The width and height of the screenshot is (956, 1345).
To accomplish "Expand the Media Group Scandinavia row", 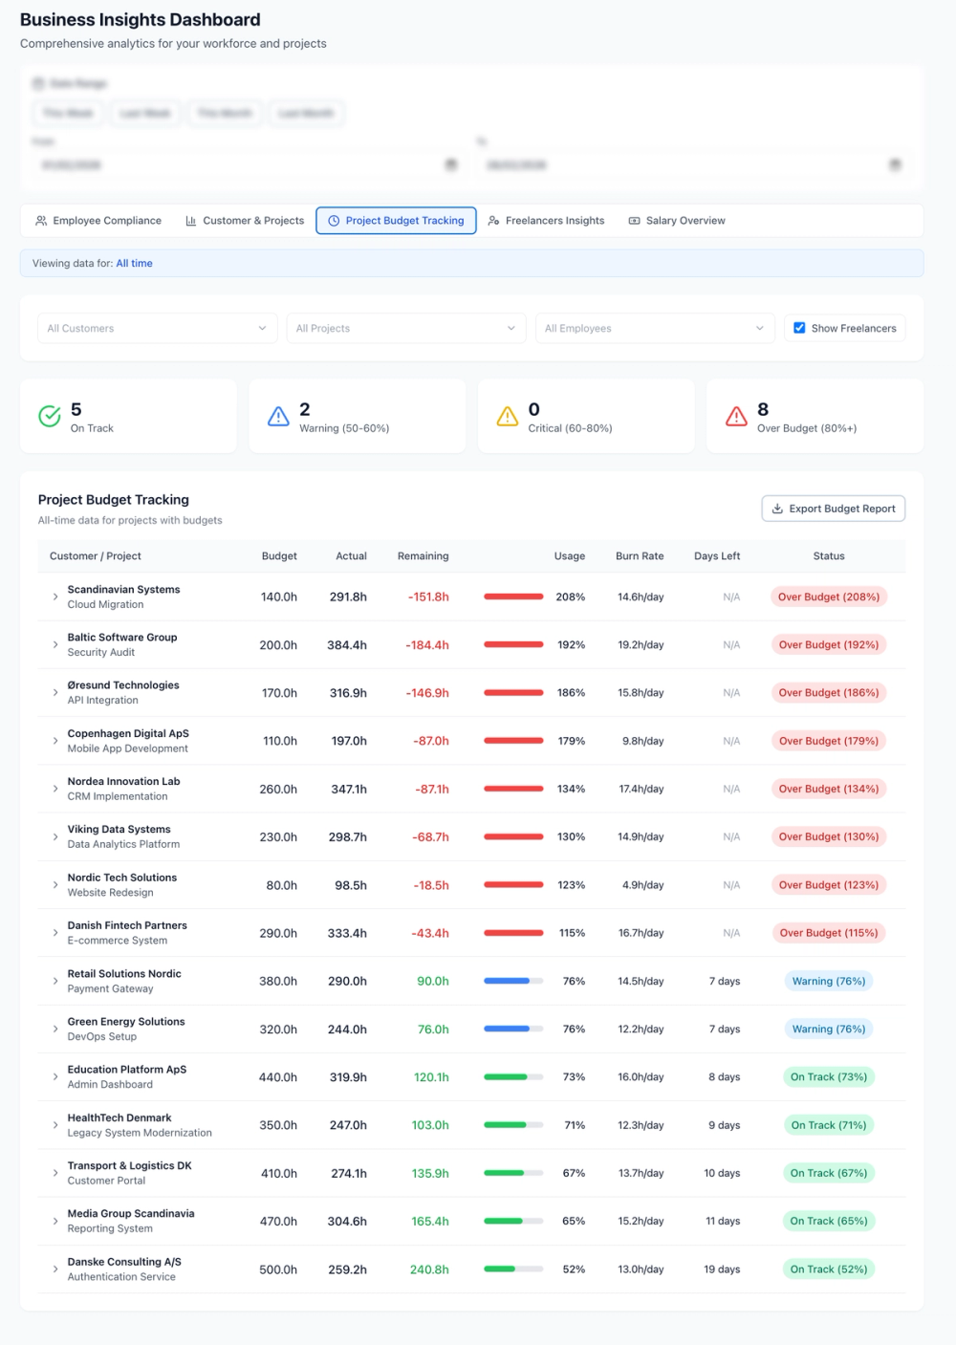I will point(55,1221).
